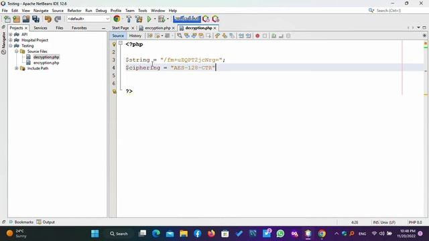Click the Debug Project toolbar icon
The width and height of the screenshot is (429, 241).
(162, 19)
